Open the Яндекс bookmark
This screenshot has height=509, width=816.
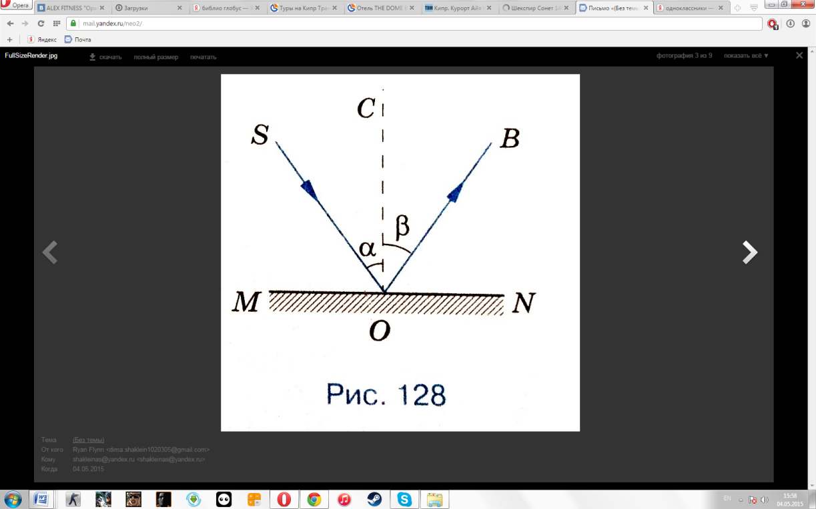coord(41,39)
